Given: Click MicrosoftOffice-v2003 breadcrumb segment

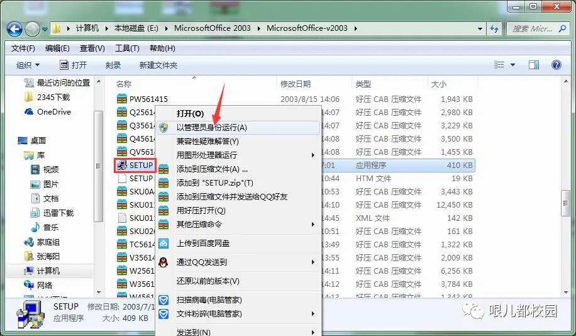Looking at the screenshot, I should pyautogui.click(x=307, y=28).
